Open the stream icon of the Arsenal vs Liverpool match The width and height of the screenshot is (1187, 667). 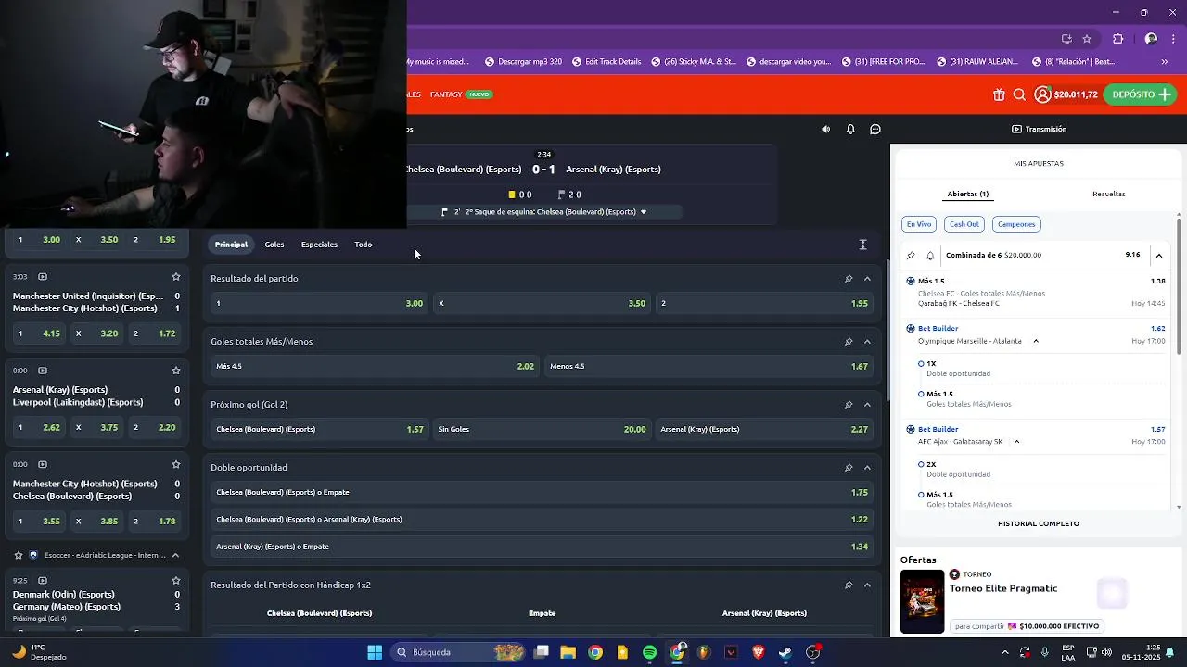tap(43, 371)
